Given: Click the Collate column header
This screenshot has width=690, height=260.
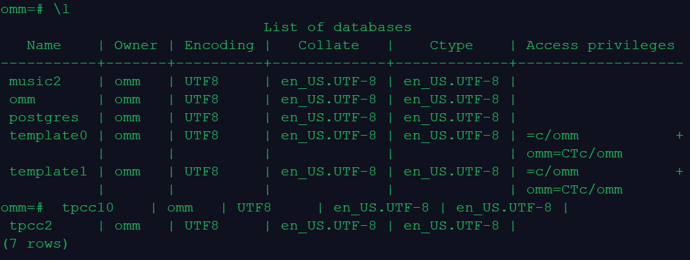Looking at the screenshot, I should pyautogui.click(x=328, y=45).
